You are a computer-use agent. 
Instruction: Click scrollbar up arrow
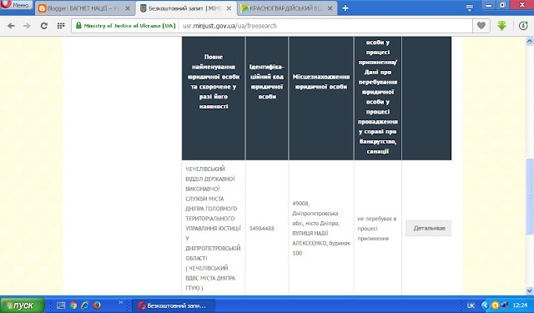[x=530, y=41]
